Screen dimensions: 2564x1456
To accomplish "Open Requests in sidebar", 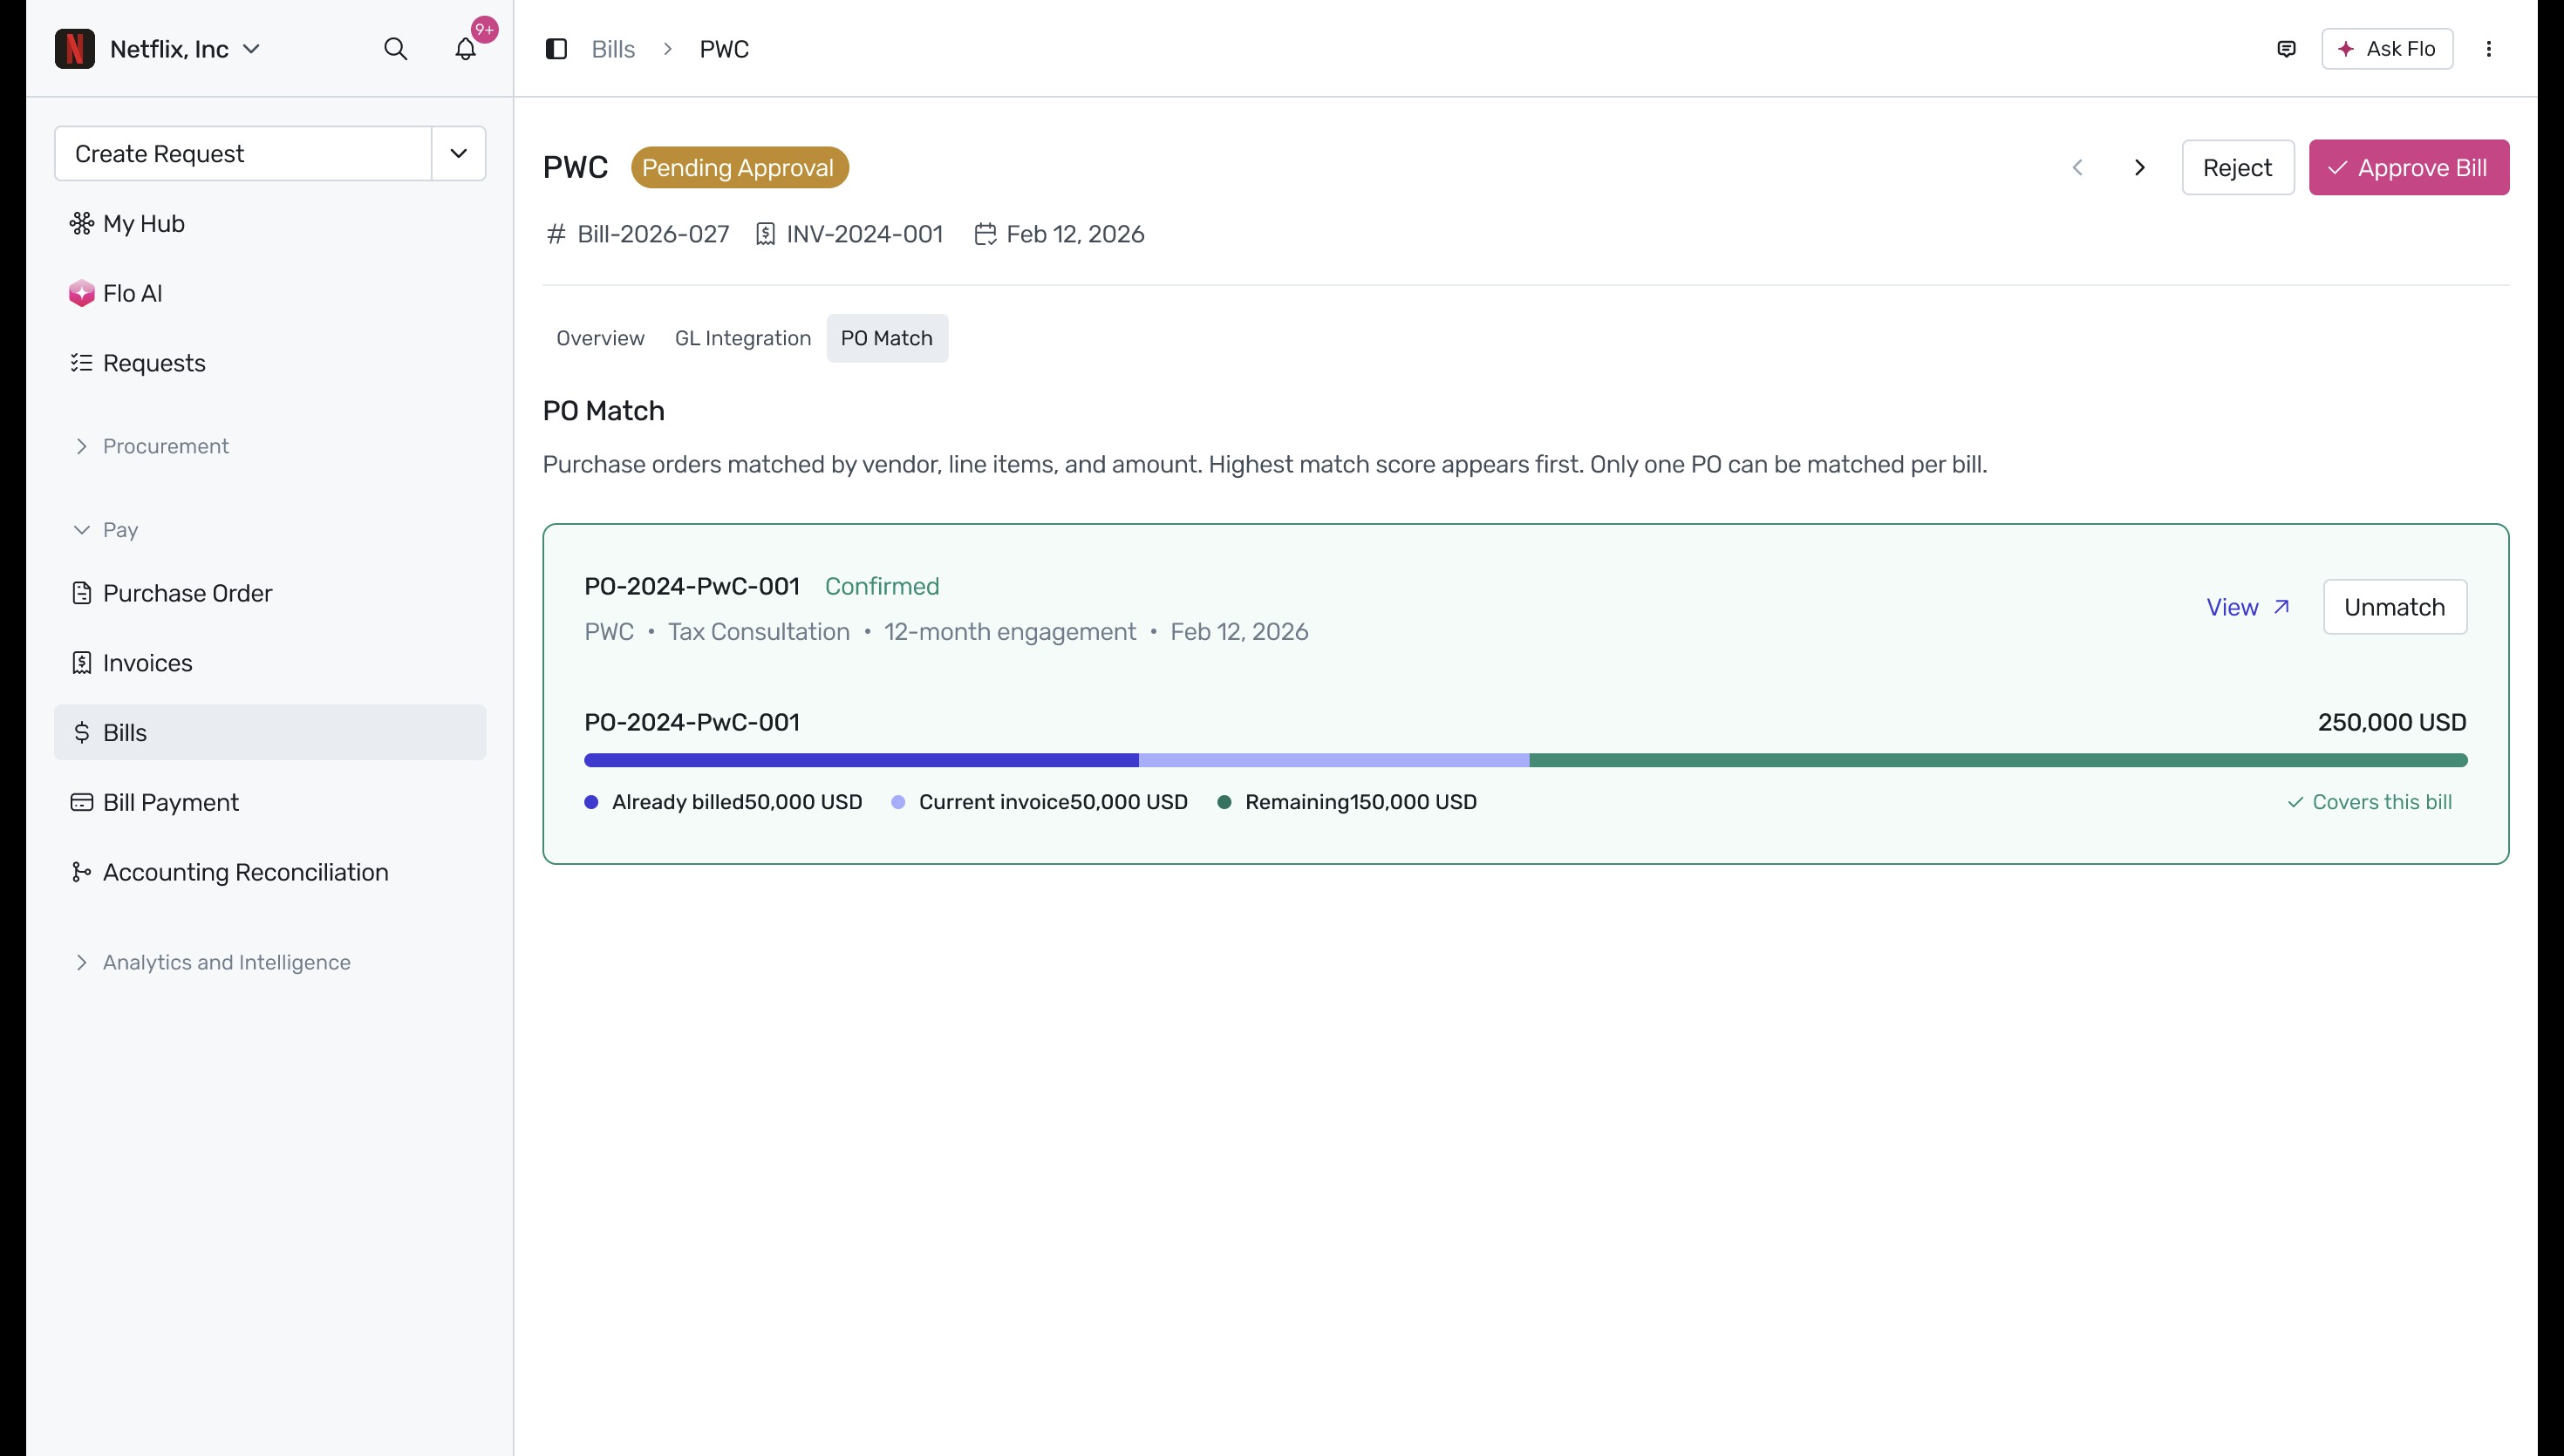I will [270, 363].
